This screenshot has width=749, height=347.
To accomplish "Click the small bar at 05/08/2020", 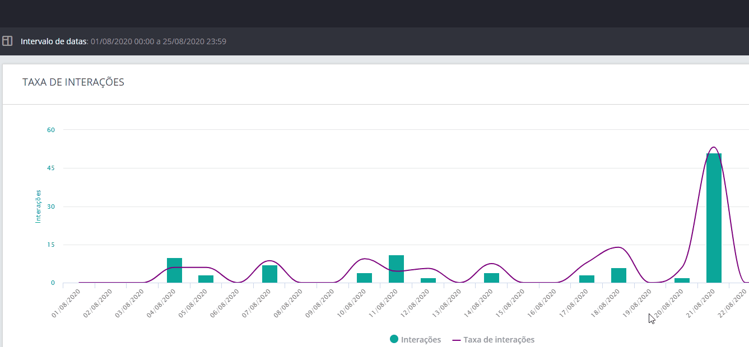I will tap(206, 279).
